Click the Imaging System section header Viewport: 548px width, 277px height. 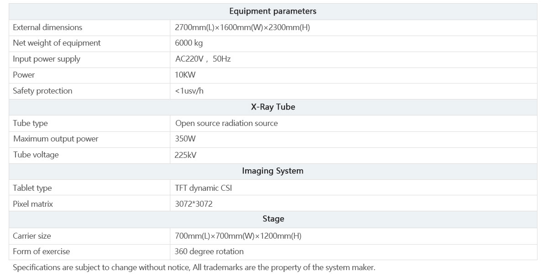[273, 171]
